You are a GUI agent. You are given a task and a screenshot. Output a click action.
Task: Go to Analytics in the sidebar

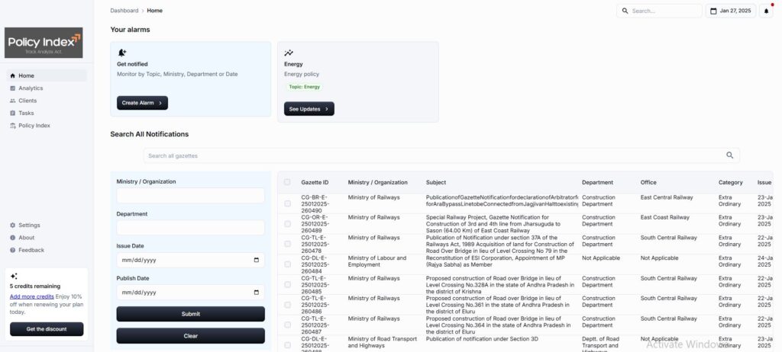31,88
